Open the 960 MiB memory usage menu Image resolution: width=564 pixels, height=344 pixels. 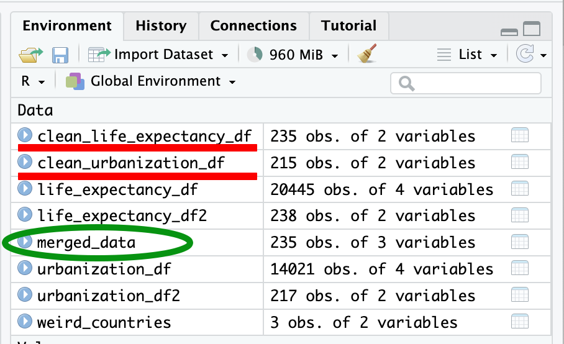293,55
